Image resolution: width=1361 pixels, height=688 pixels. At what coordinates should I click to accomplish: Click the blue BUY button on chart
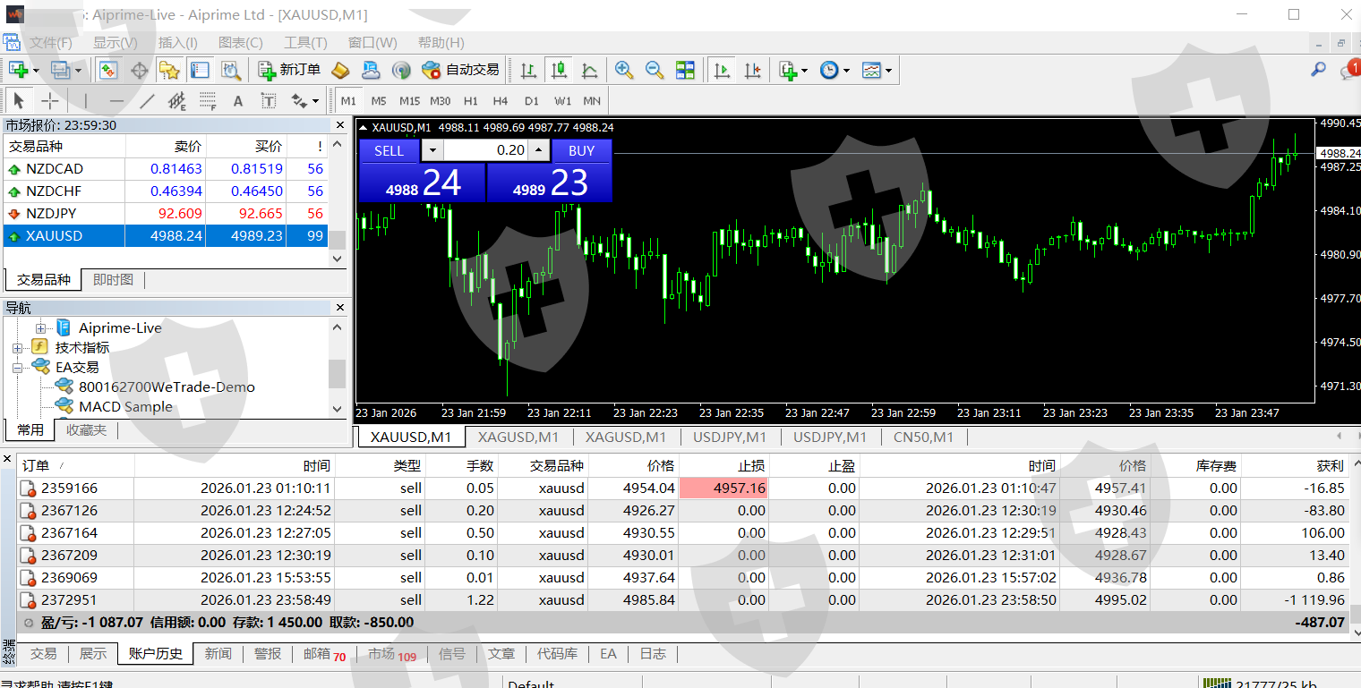[581, 150]
